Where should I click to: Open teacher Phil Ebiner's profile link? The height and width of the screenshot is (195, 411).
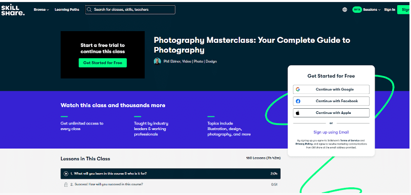[x=190, y=61]
